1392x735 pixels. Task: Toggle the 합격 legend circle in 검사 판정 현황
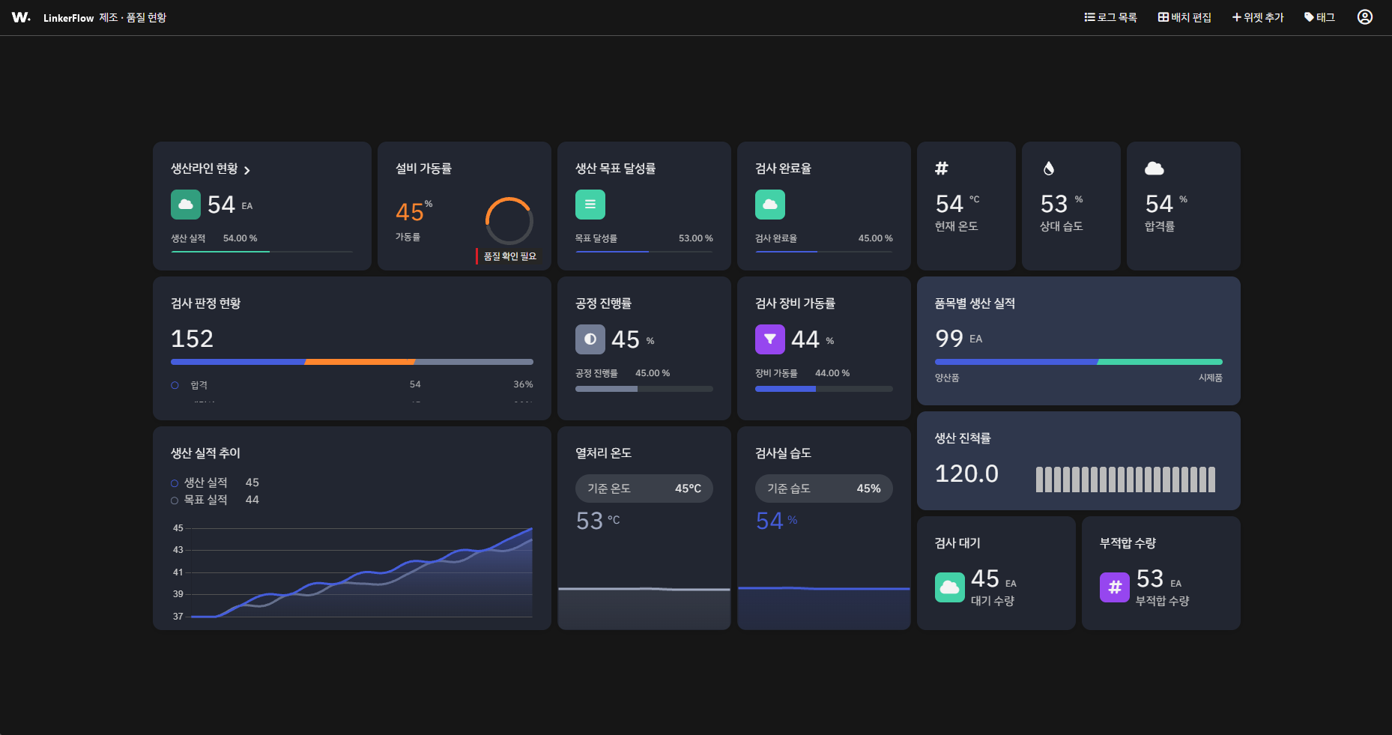click(175, 385)
